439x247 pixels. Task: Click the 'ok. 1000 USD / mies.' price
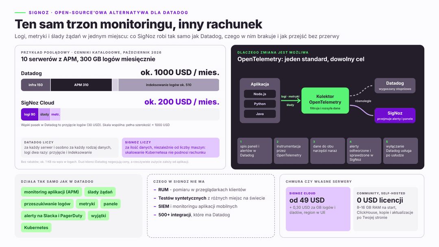(180, 72)
